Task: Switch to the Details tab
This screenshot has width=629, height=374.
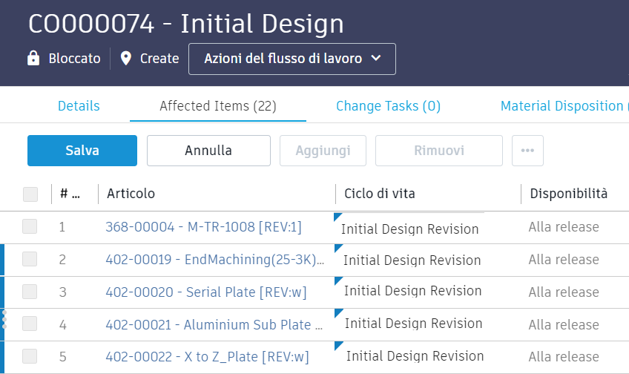Action: (79, 106)
